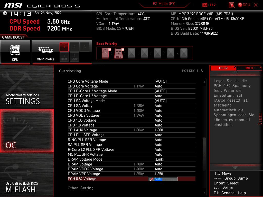This screenshot has height=197, width=263.
Task: Enable XMP profile 1
Action: tap(64, 47)
